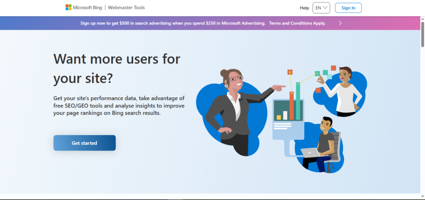Click the site's performance data description text

pos(119,106)
